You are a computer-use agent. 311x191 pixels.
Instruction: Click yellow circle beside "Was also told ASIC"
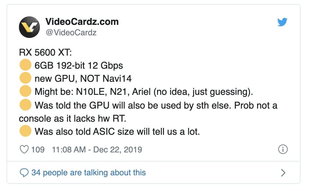click(x=25, y=132)
